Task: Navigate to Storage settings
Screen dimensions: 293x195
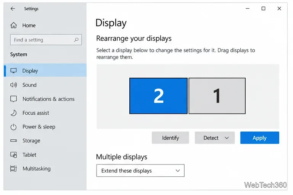Action: (45, 141)
